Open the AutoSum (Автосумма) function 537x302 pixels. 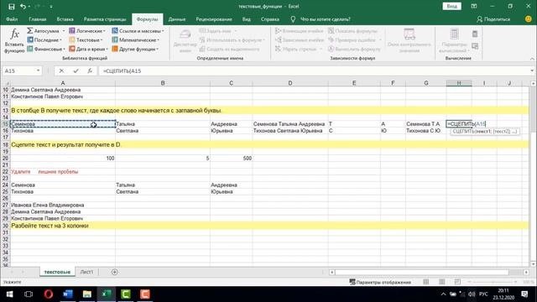pos(45,31)
